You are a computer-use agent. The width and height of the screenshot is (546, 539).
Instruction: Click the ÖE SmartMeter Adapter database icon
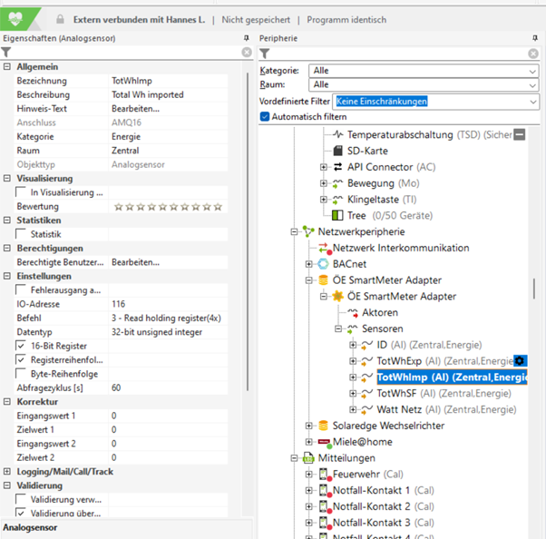[x=323, y=280]
